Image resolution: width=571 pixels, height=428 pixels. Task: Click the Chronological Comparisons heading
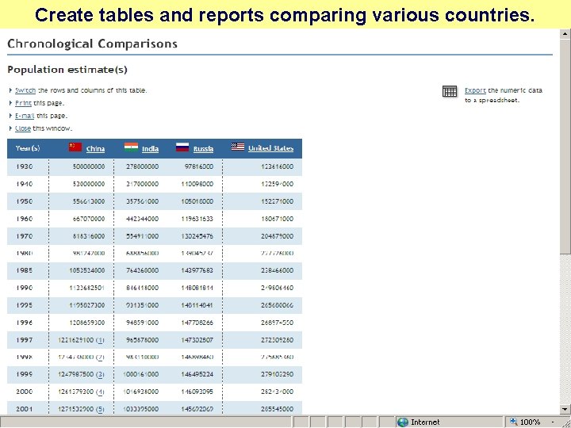pyautogui.click(x=93, y=44)
